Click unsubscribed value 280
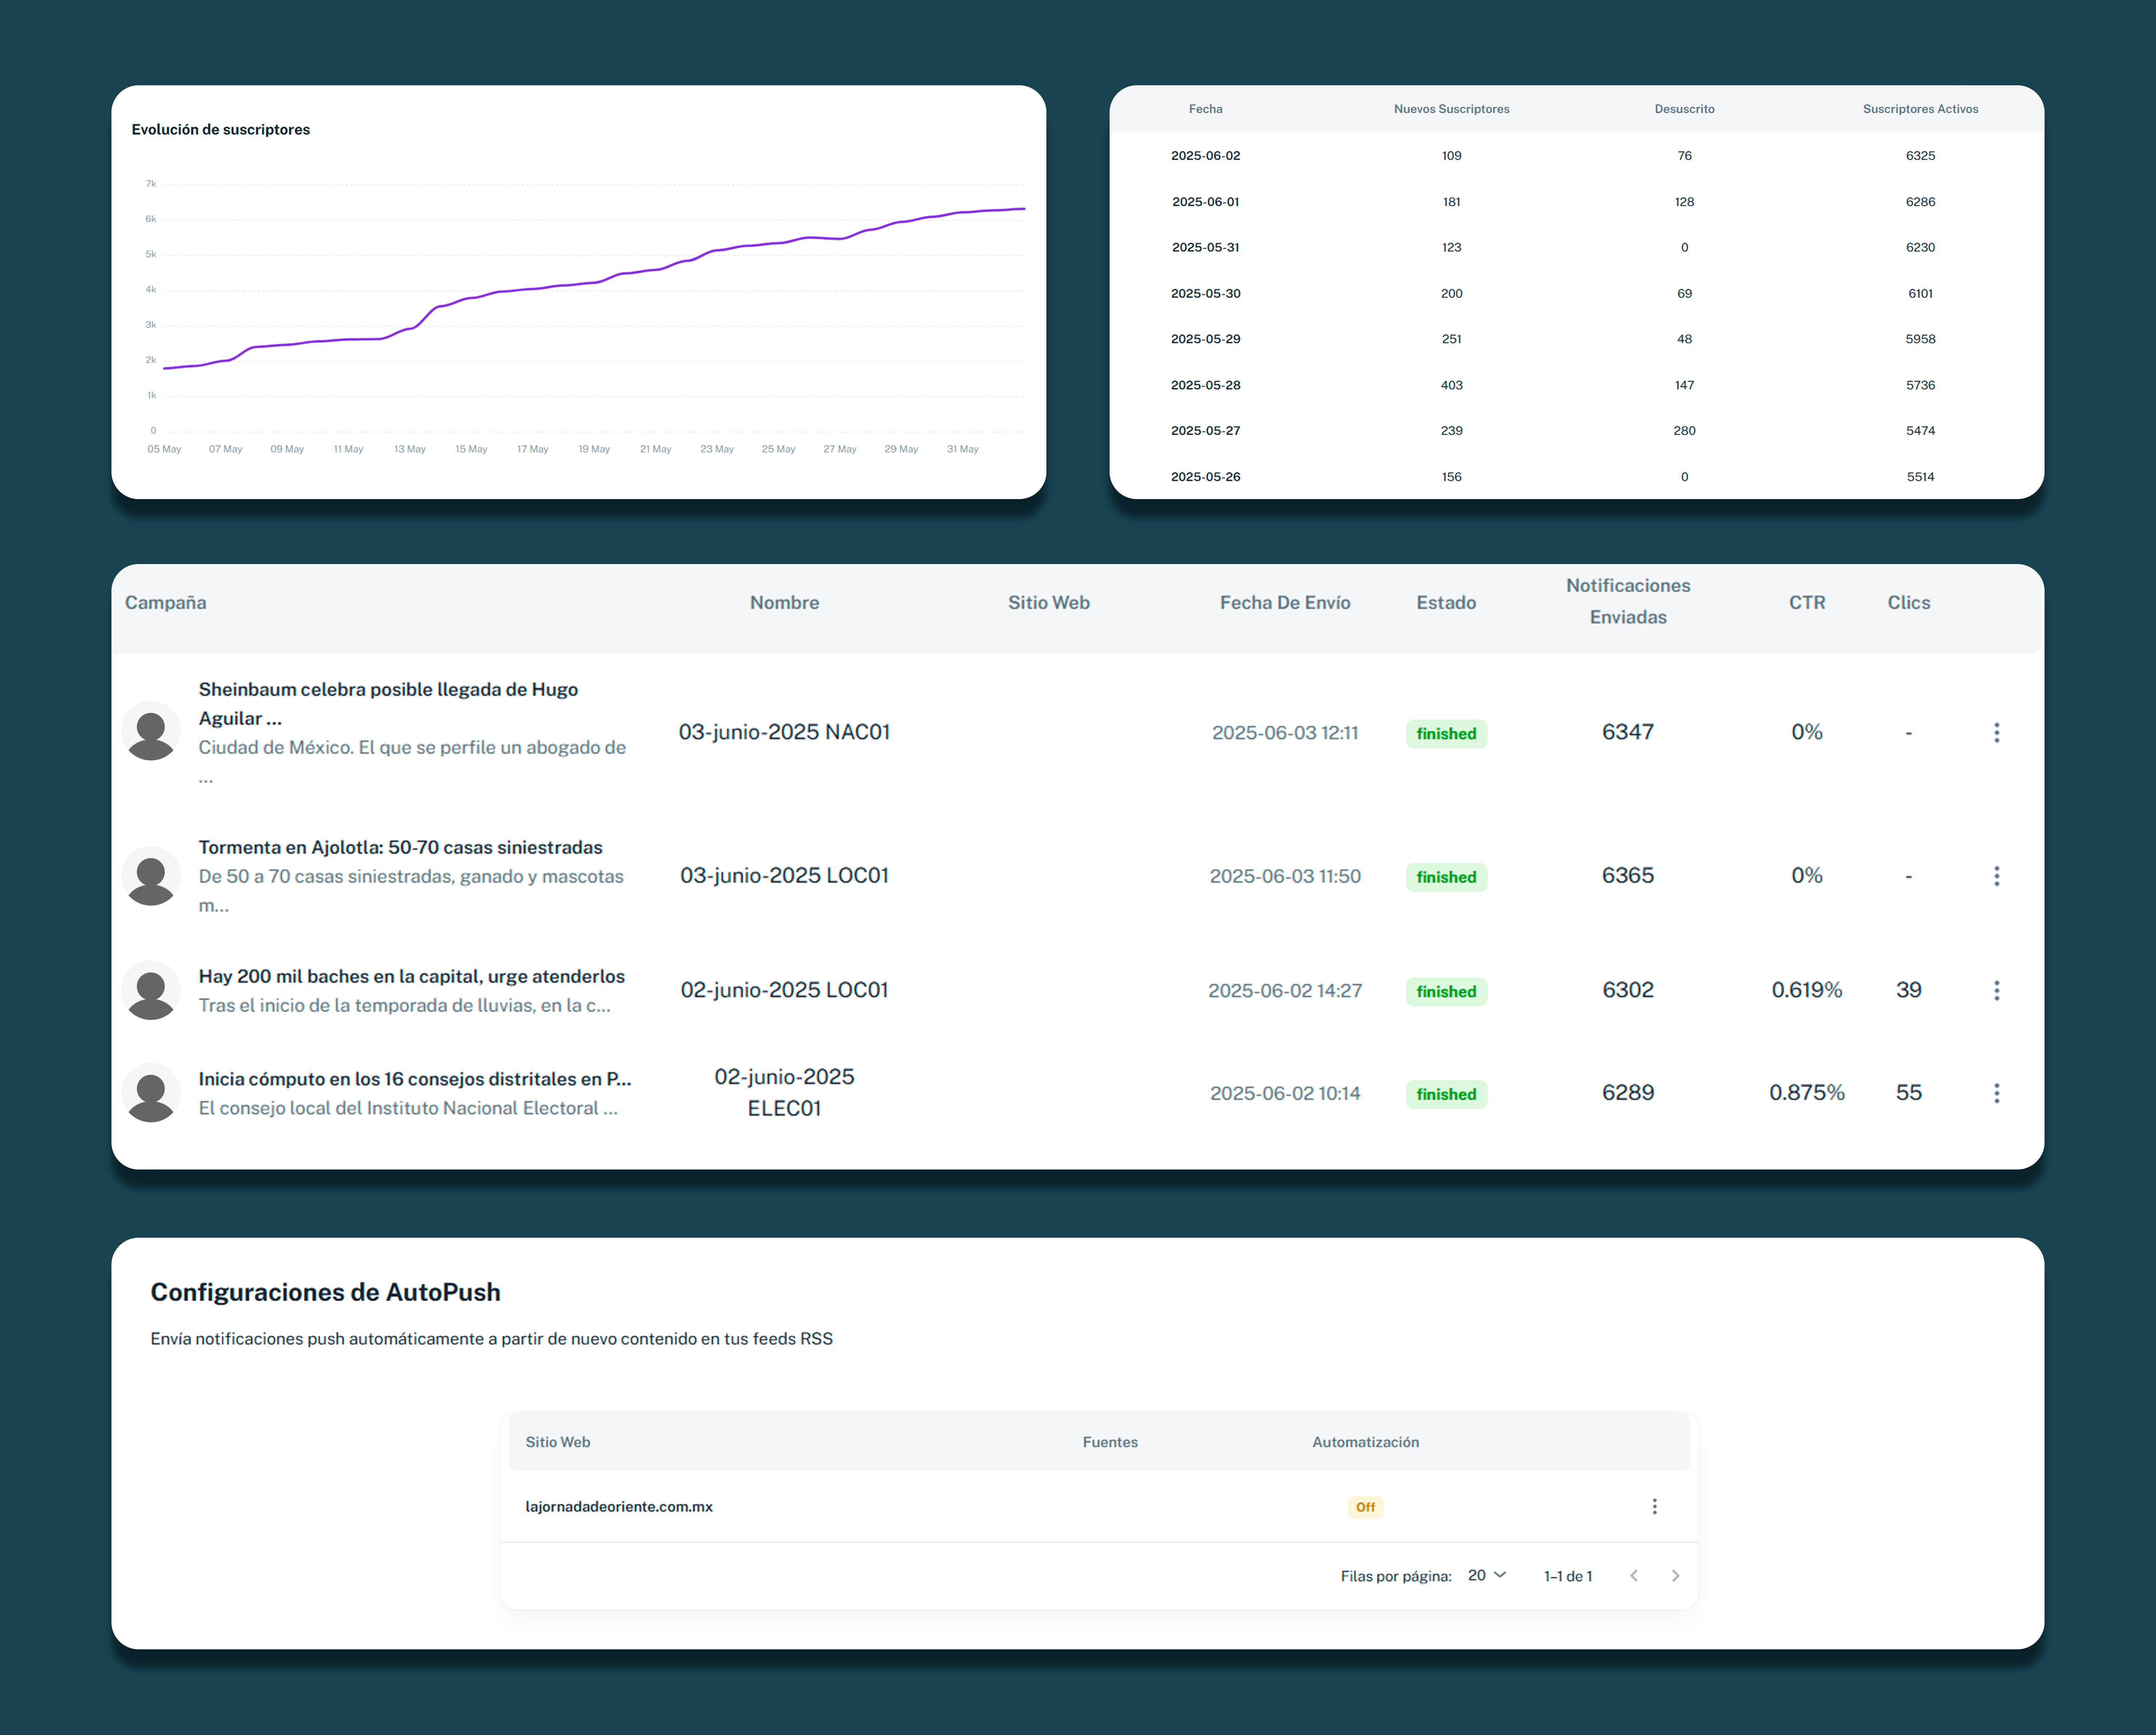The image size is (2156, 1735). point(1684,430)
